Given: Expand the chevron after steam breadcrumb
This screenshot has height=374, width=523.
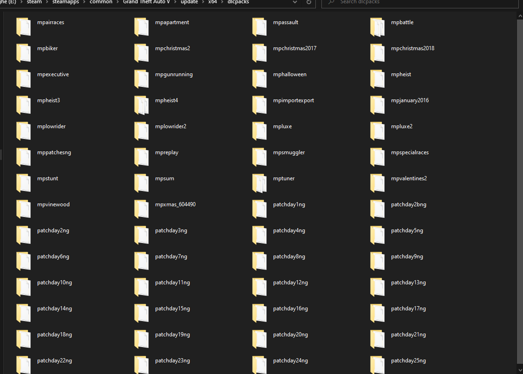Looking at the screenshot, I should (x=47, y=2).
